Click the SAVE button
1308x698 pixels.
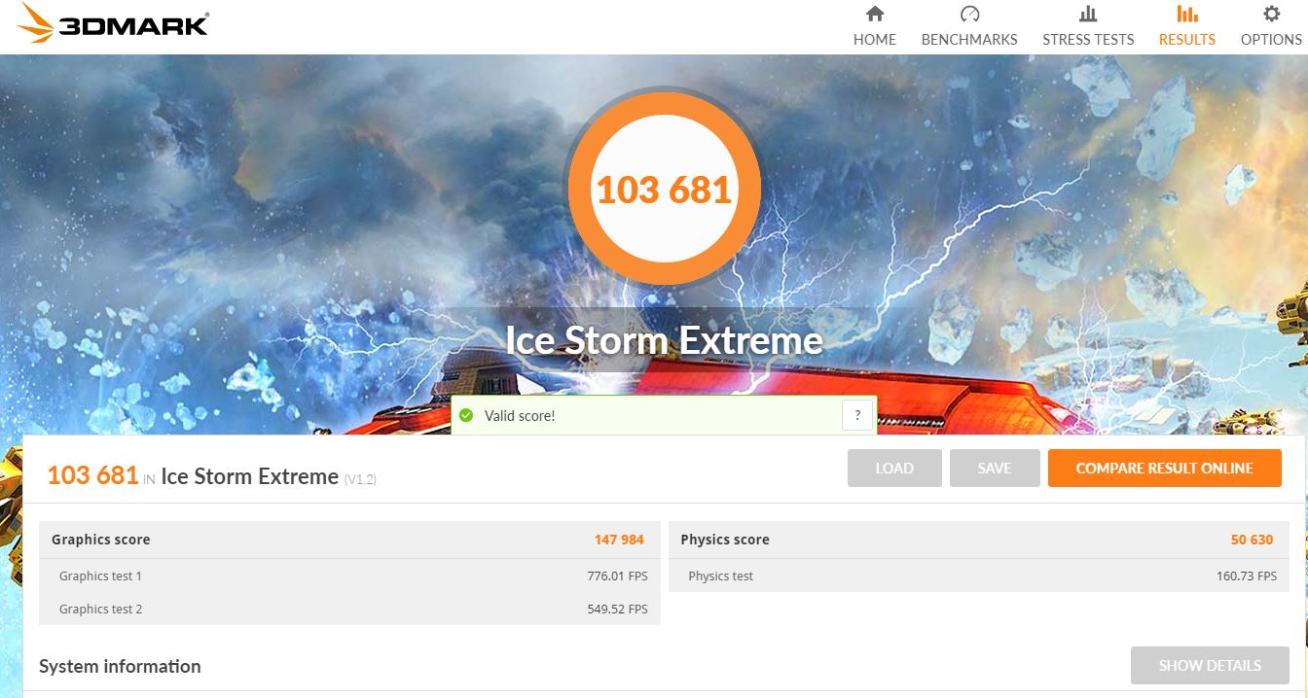click(x=995, y=468)
